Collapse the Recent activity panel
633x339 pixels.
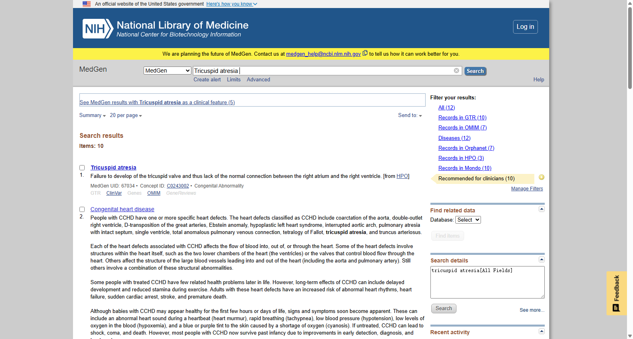pos(542,331)
